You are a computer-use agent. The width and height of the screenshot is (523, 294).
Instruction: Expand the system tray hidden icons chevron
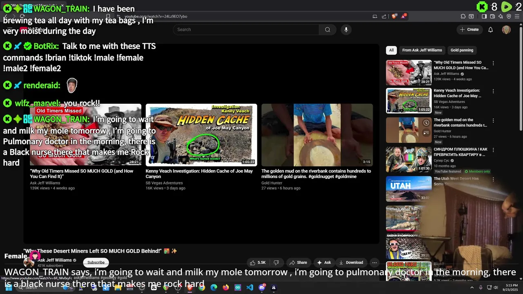click(x=472, y=287)
